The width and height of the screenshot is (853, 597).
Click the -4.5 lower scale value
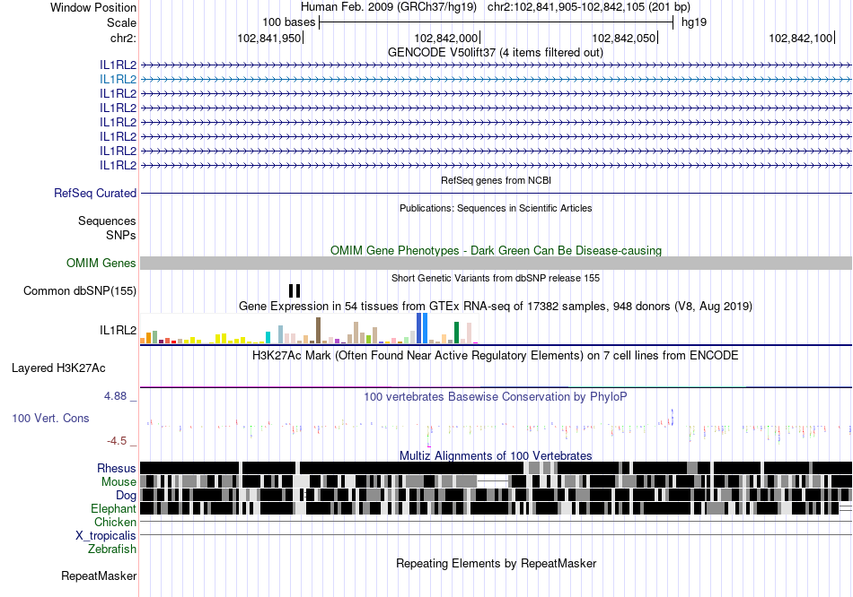pyautogui.click(x=117, y=441)
